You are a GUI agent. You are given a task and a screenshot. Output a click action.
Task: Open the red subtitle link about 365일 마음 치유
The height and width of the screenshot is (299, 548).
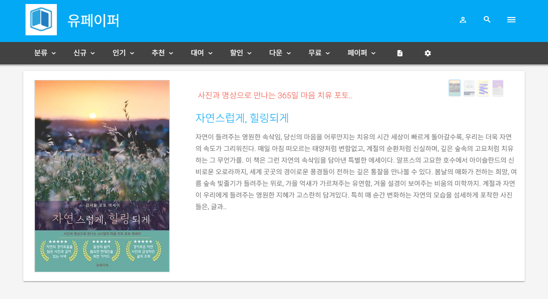[x=275, y=95]
